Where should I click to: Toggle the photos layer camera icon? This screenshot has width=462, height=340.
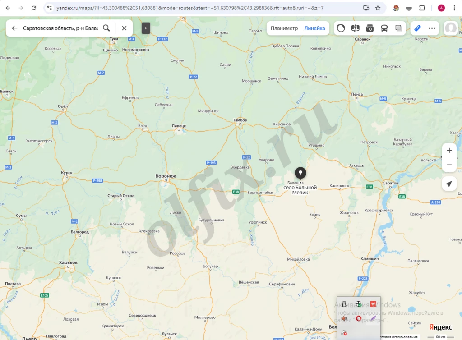point(370,28)
